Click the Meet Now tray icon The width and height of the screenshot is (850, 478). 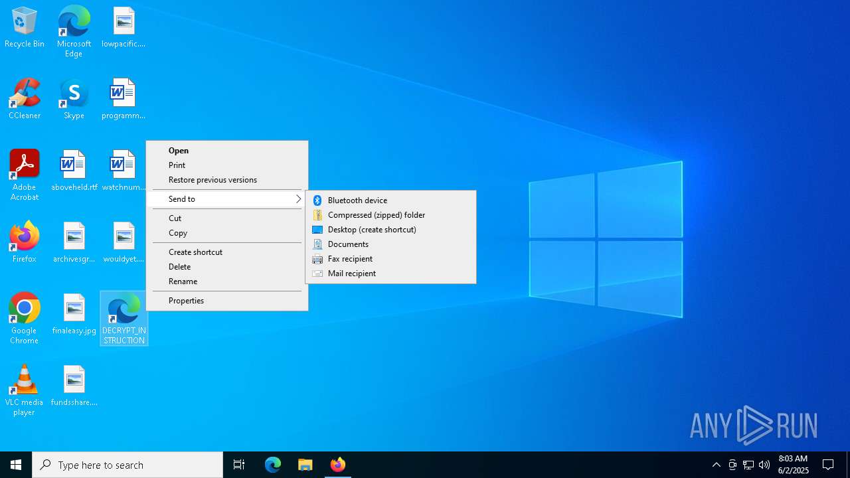[732, 465]
